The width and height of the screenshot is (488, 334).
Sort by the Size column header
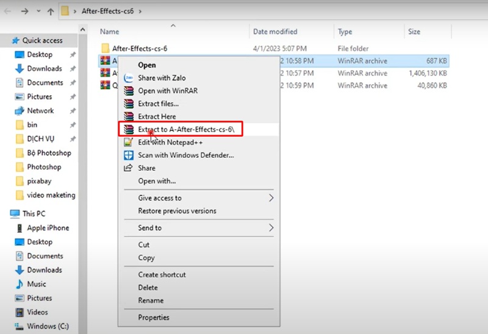click(414, 32)
